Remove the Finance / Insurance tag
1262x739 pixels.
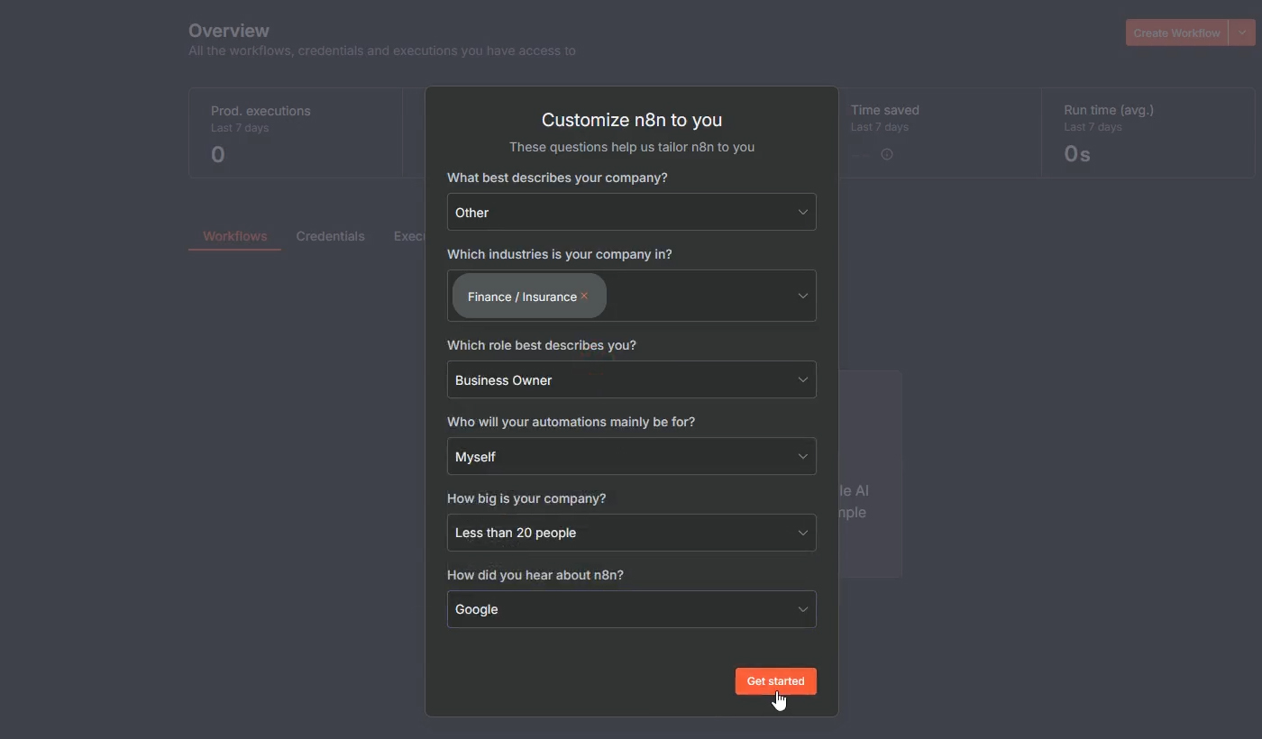pyautogui.click(x=584, y=296)
